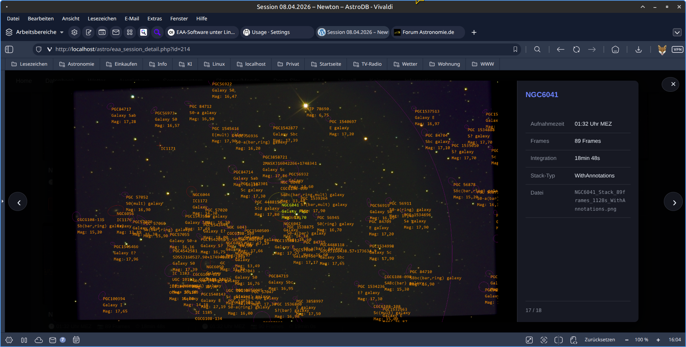Image resolution: width=686 pixels, height=347 pixels.
Task: Open a new tab with plus button
Action: click(x=474, y=32)
